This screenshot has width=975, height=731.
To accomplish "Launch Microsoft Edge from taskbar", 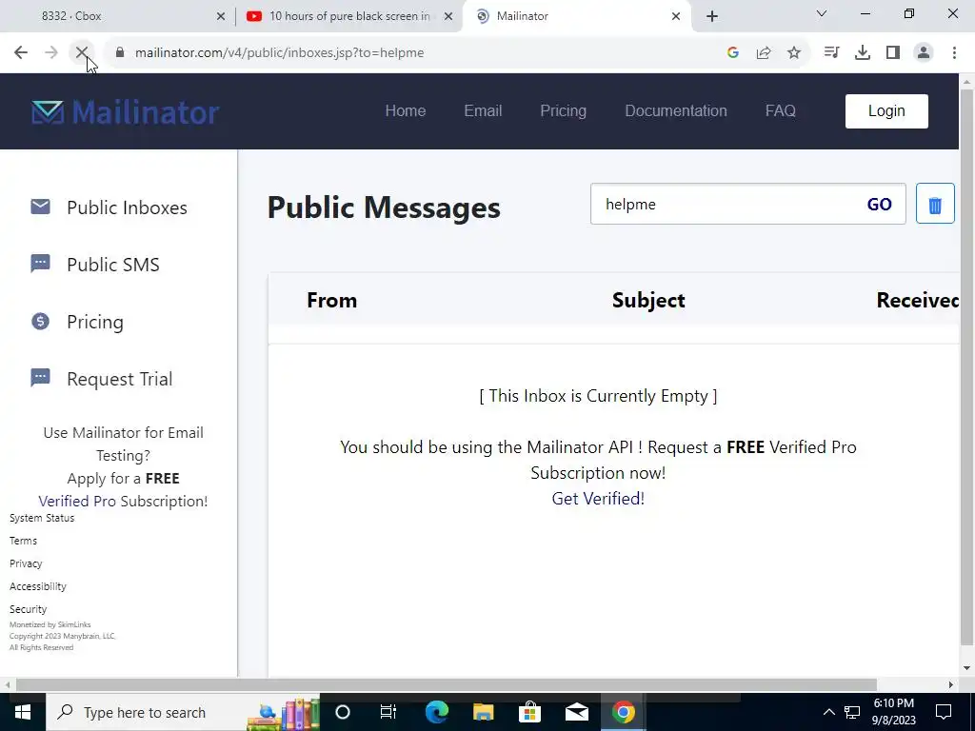I will [436, 712].
